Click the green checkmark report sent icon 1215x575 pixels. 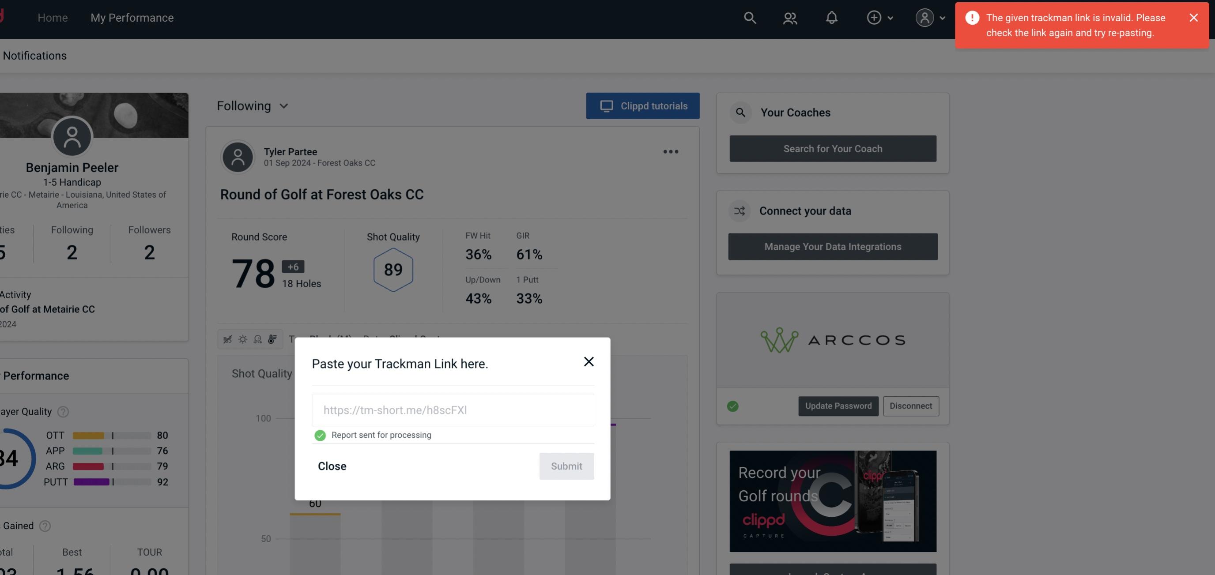point(318,435)
